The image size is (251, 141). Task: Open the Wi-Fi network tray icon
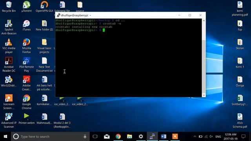pyautogui.click(x=206, y=137)
